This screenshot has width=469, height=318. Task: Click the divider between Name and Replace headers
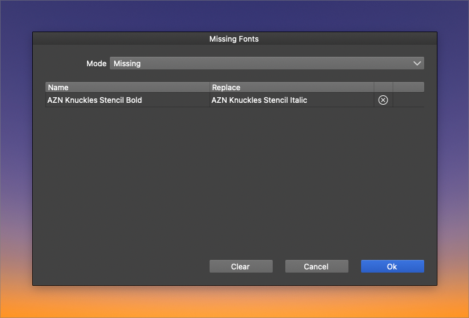pos(210,87)
